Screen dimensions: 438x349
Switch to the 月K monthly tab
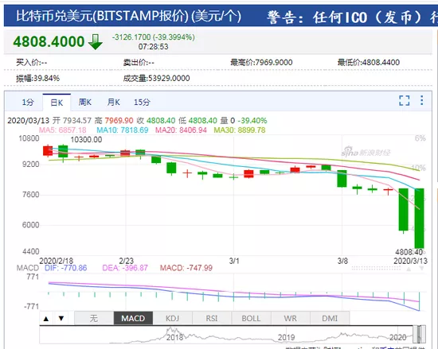click(x=113, y=103)
